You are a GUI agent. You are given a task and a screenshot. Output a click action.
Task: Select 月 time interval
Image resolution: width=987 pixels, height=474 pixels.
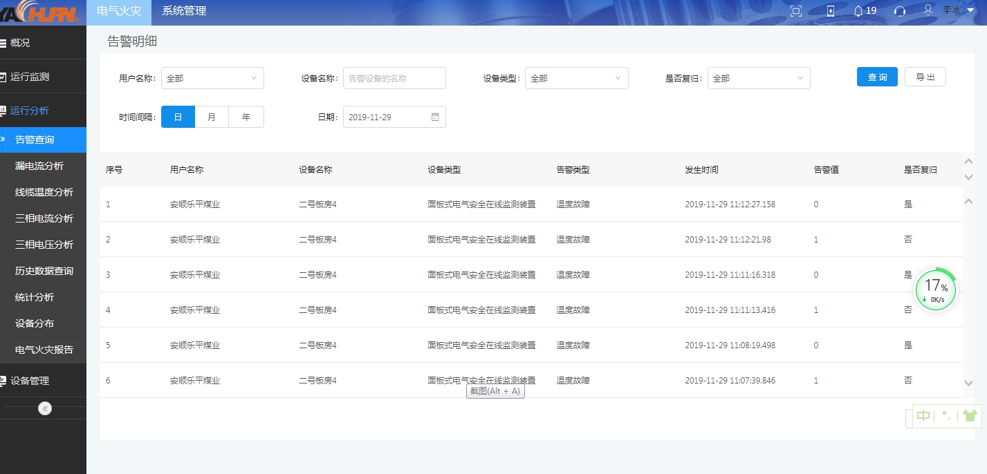(x=212, y=117)
